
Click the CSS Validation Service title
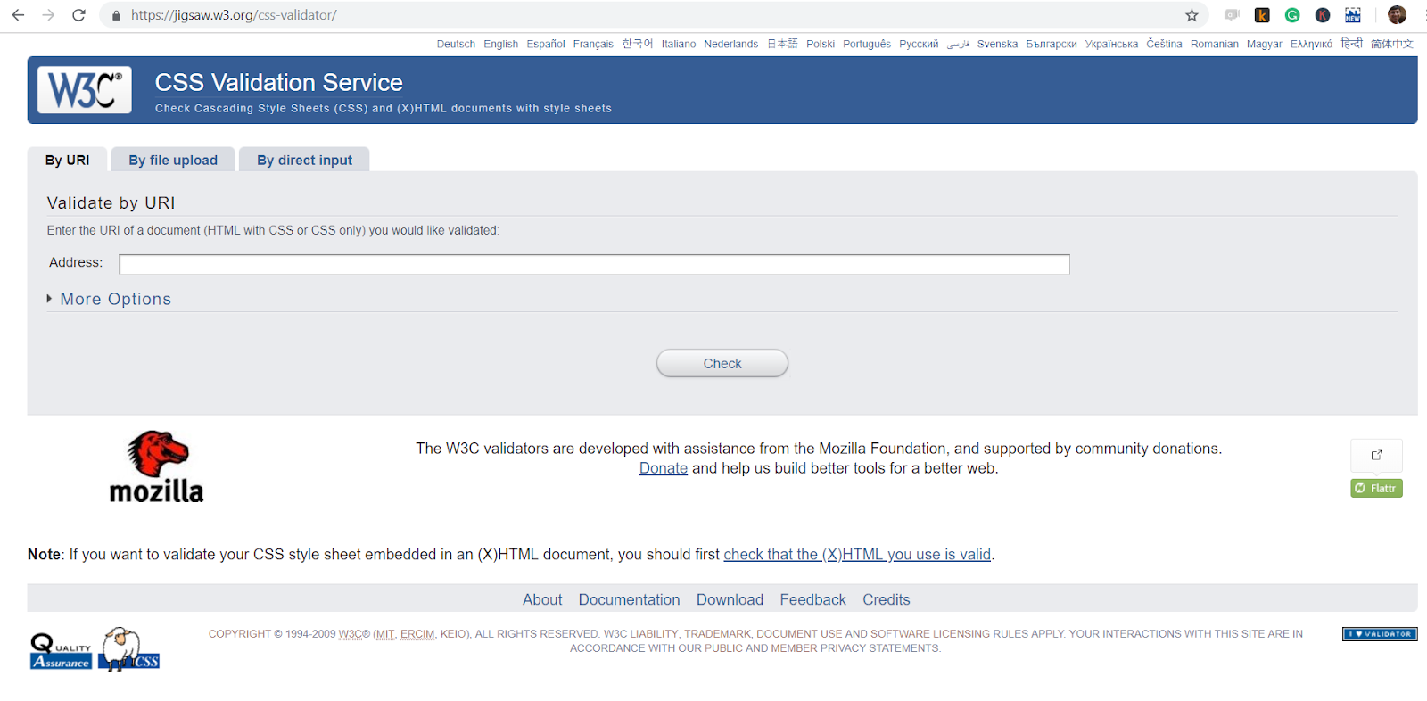coord(278,83)
